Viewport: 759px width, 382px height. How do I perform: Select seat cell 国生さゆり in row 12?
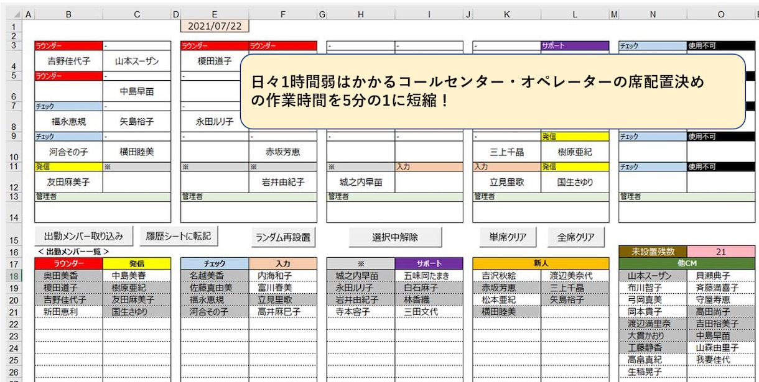(575, 182)
